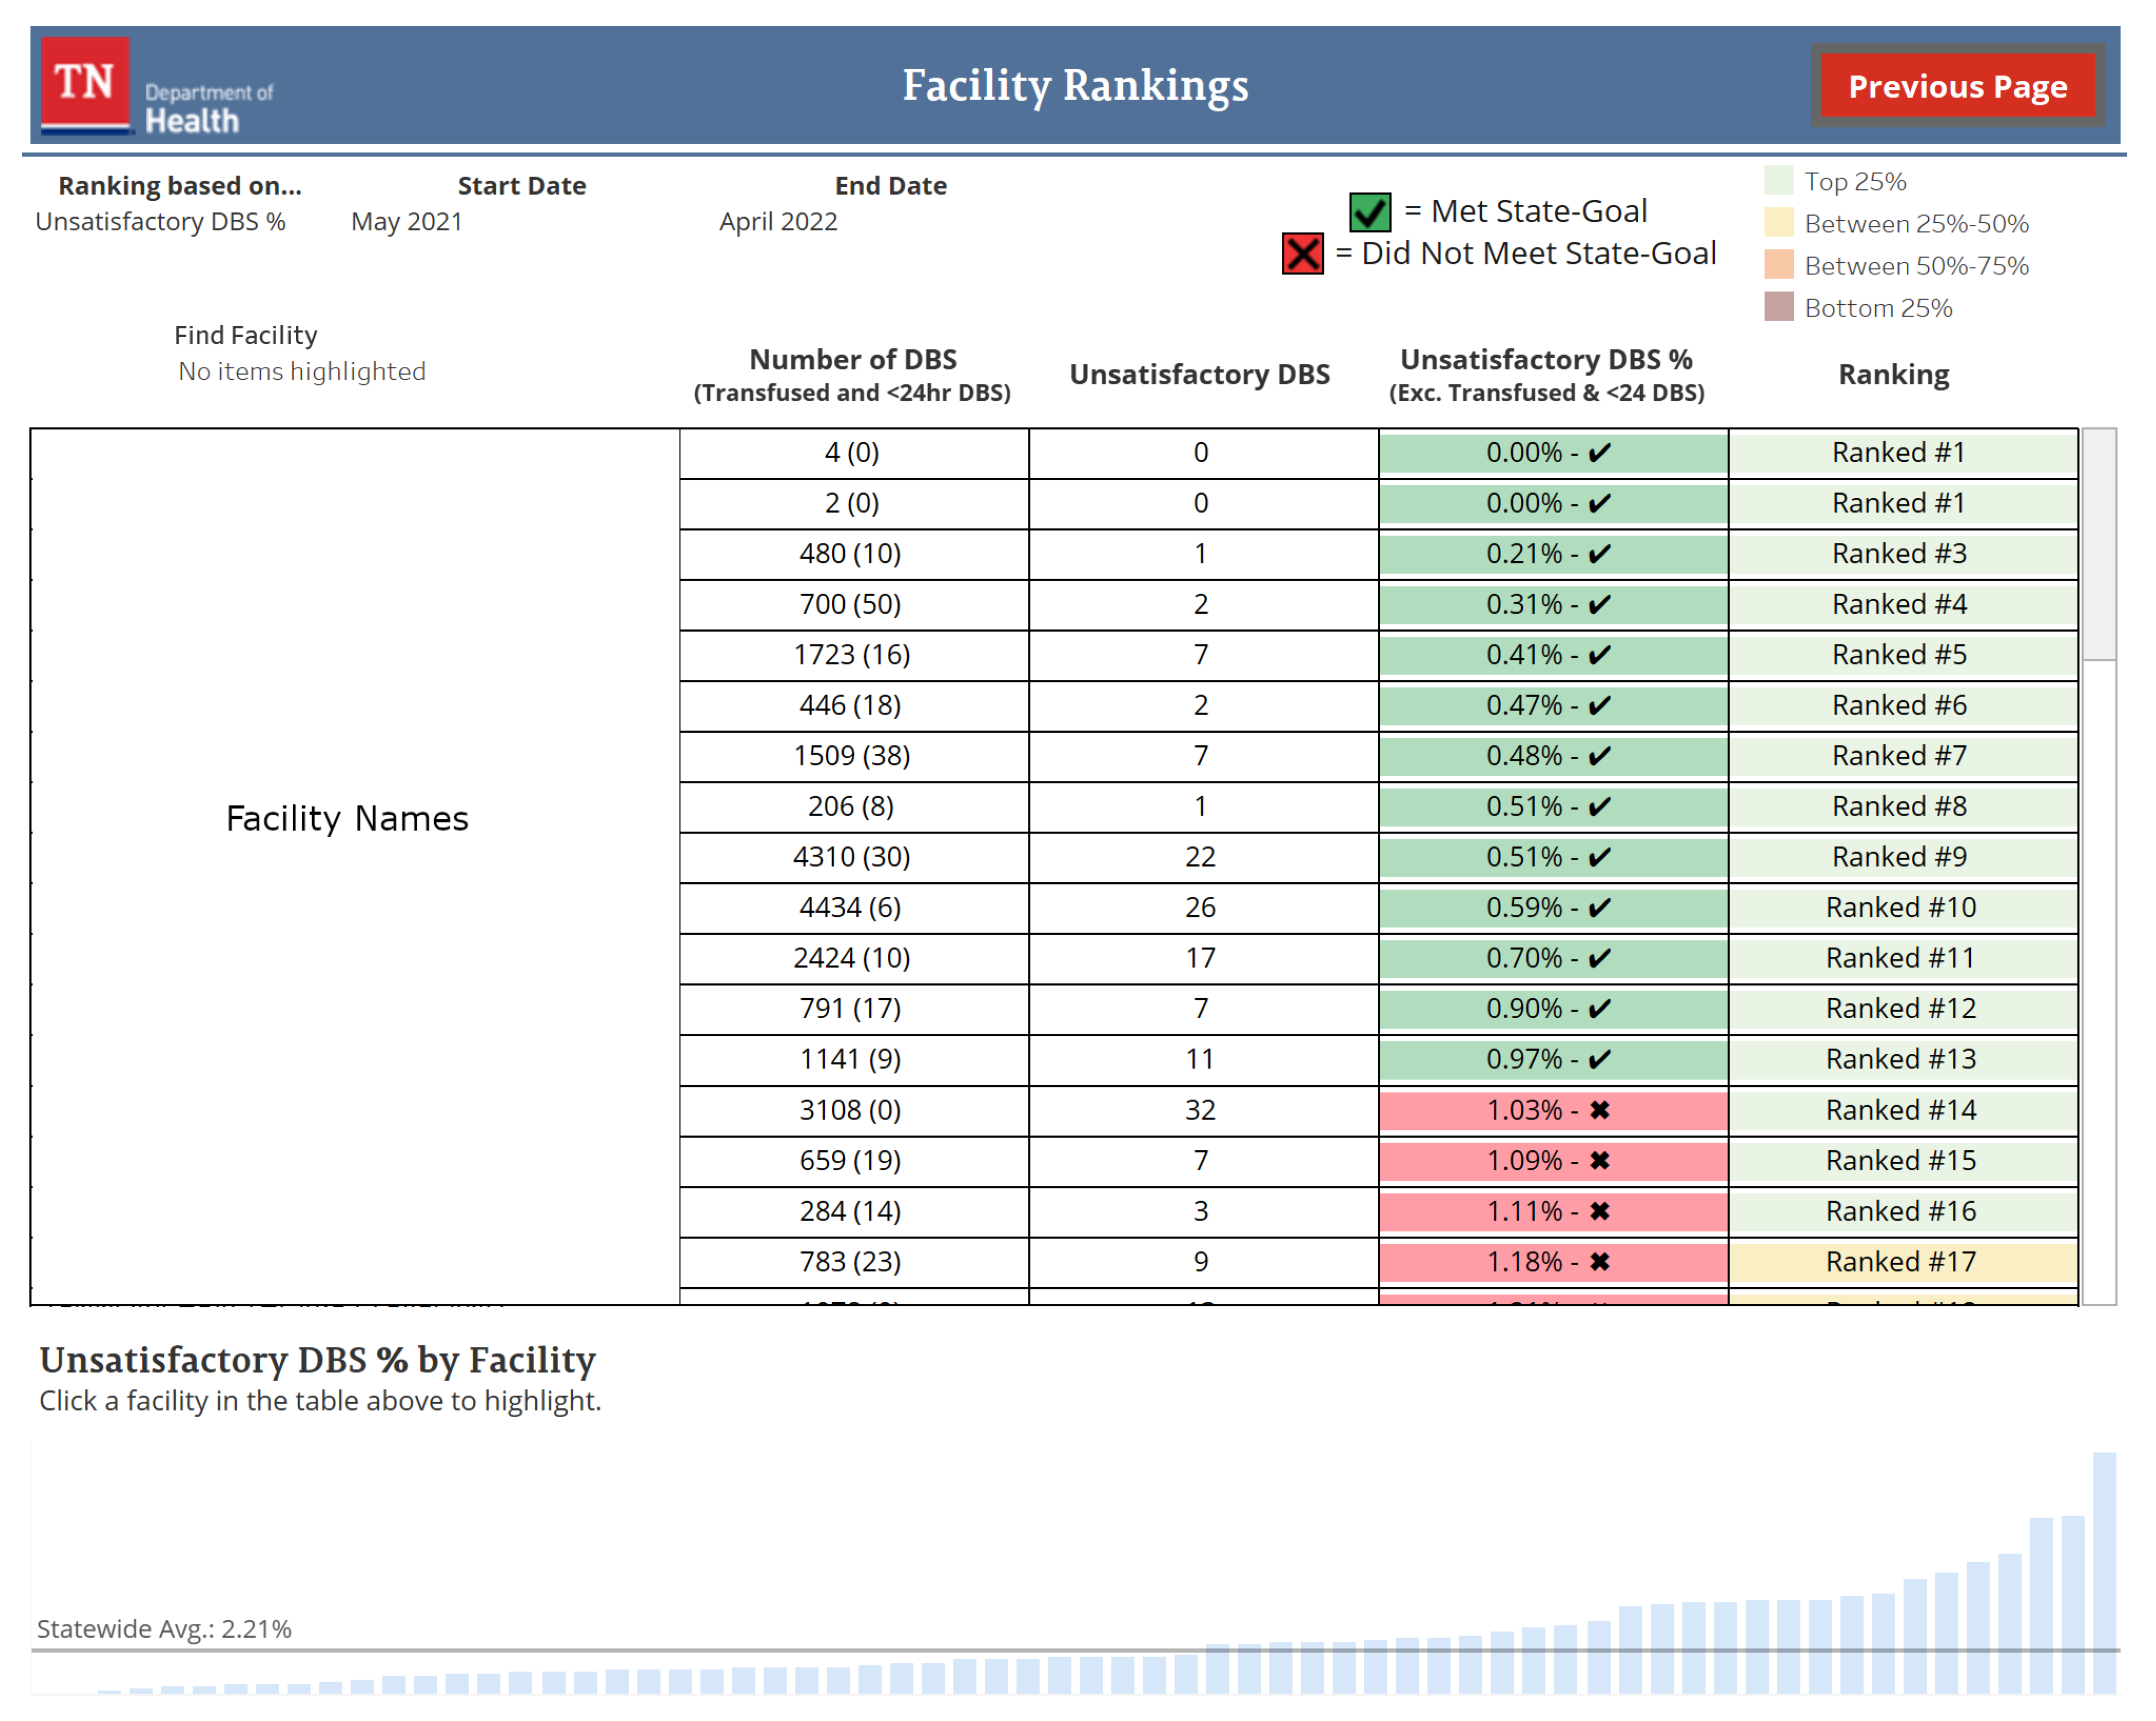
Task: Open the Ranking based on dropdown
Action: (161, 222)
